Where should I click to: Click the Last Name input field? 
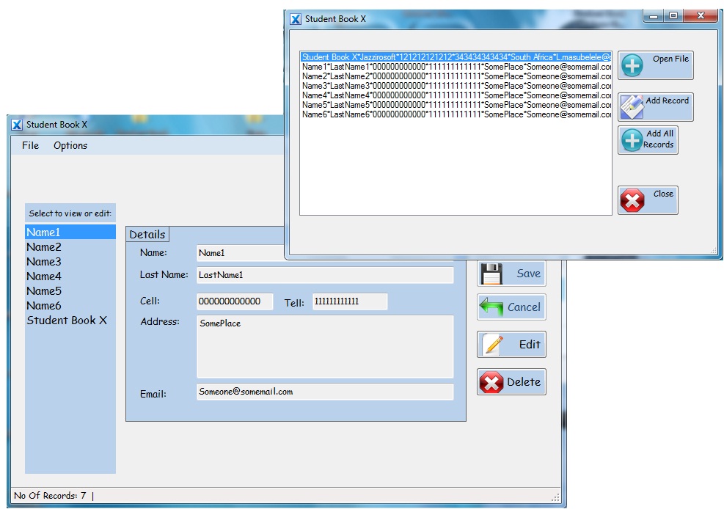tap(325, 275)
